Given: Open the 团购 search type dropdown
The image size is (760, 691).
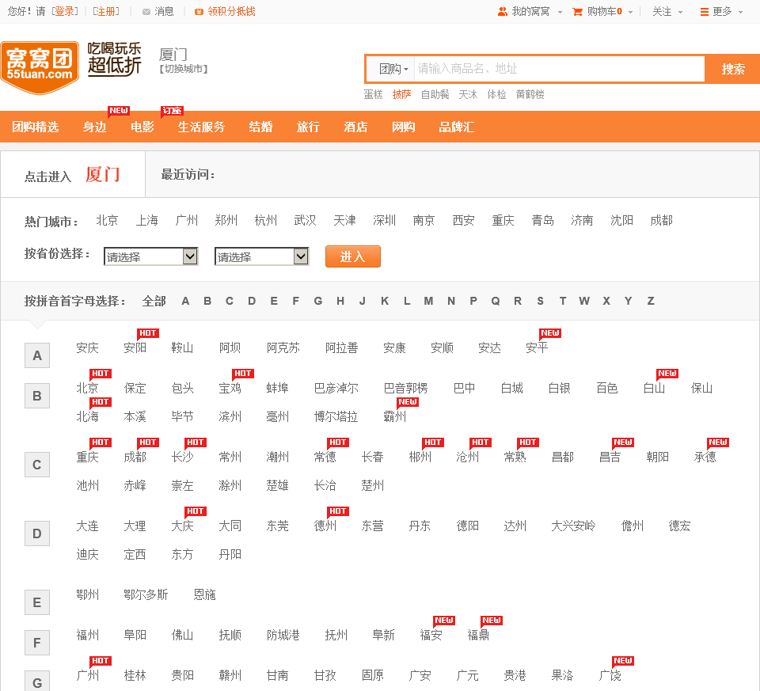Looking at the screenshot, I should 393,69.
